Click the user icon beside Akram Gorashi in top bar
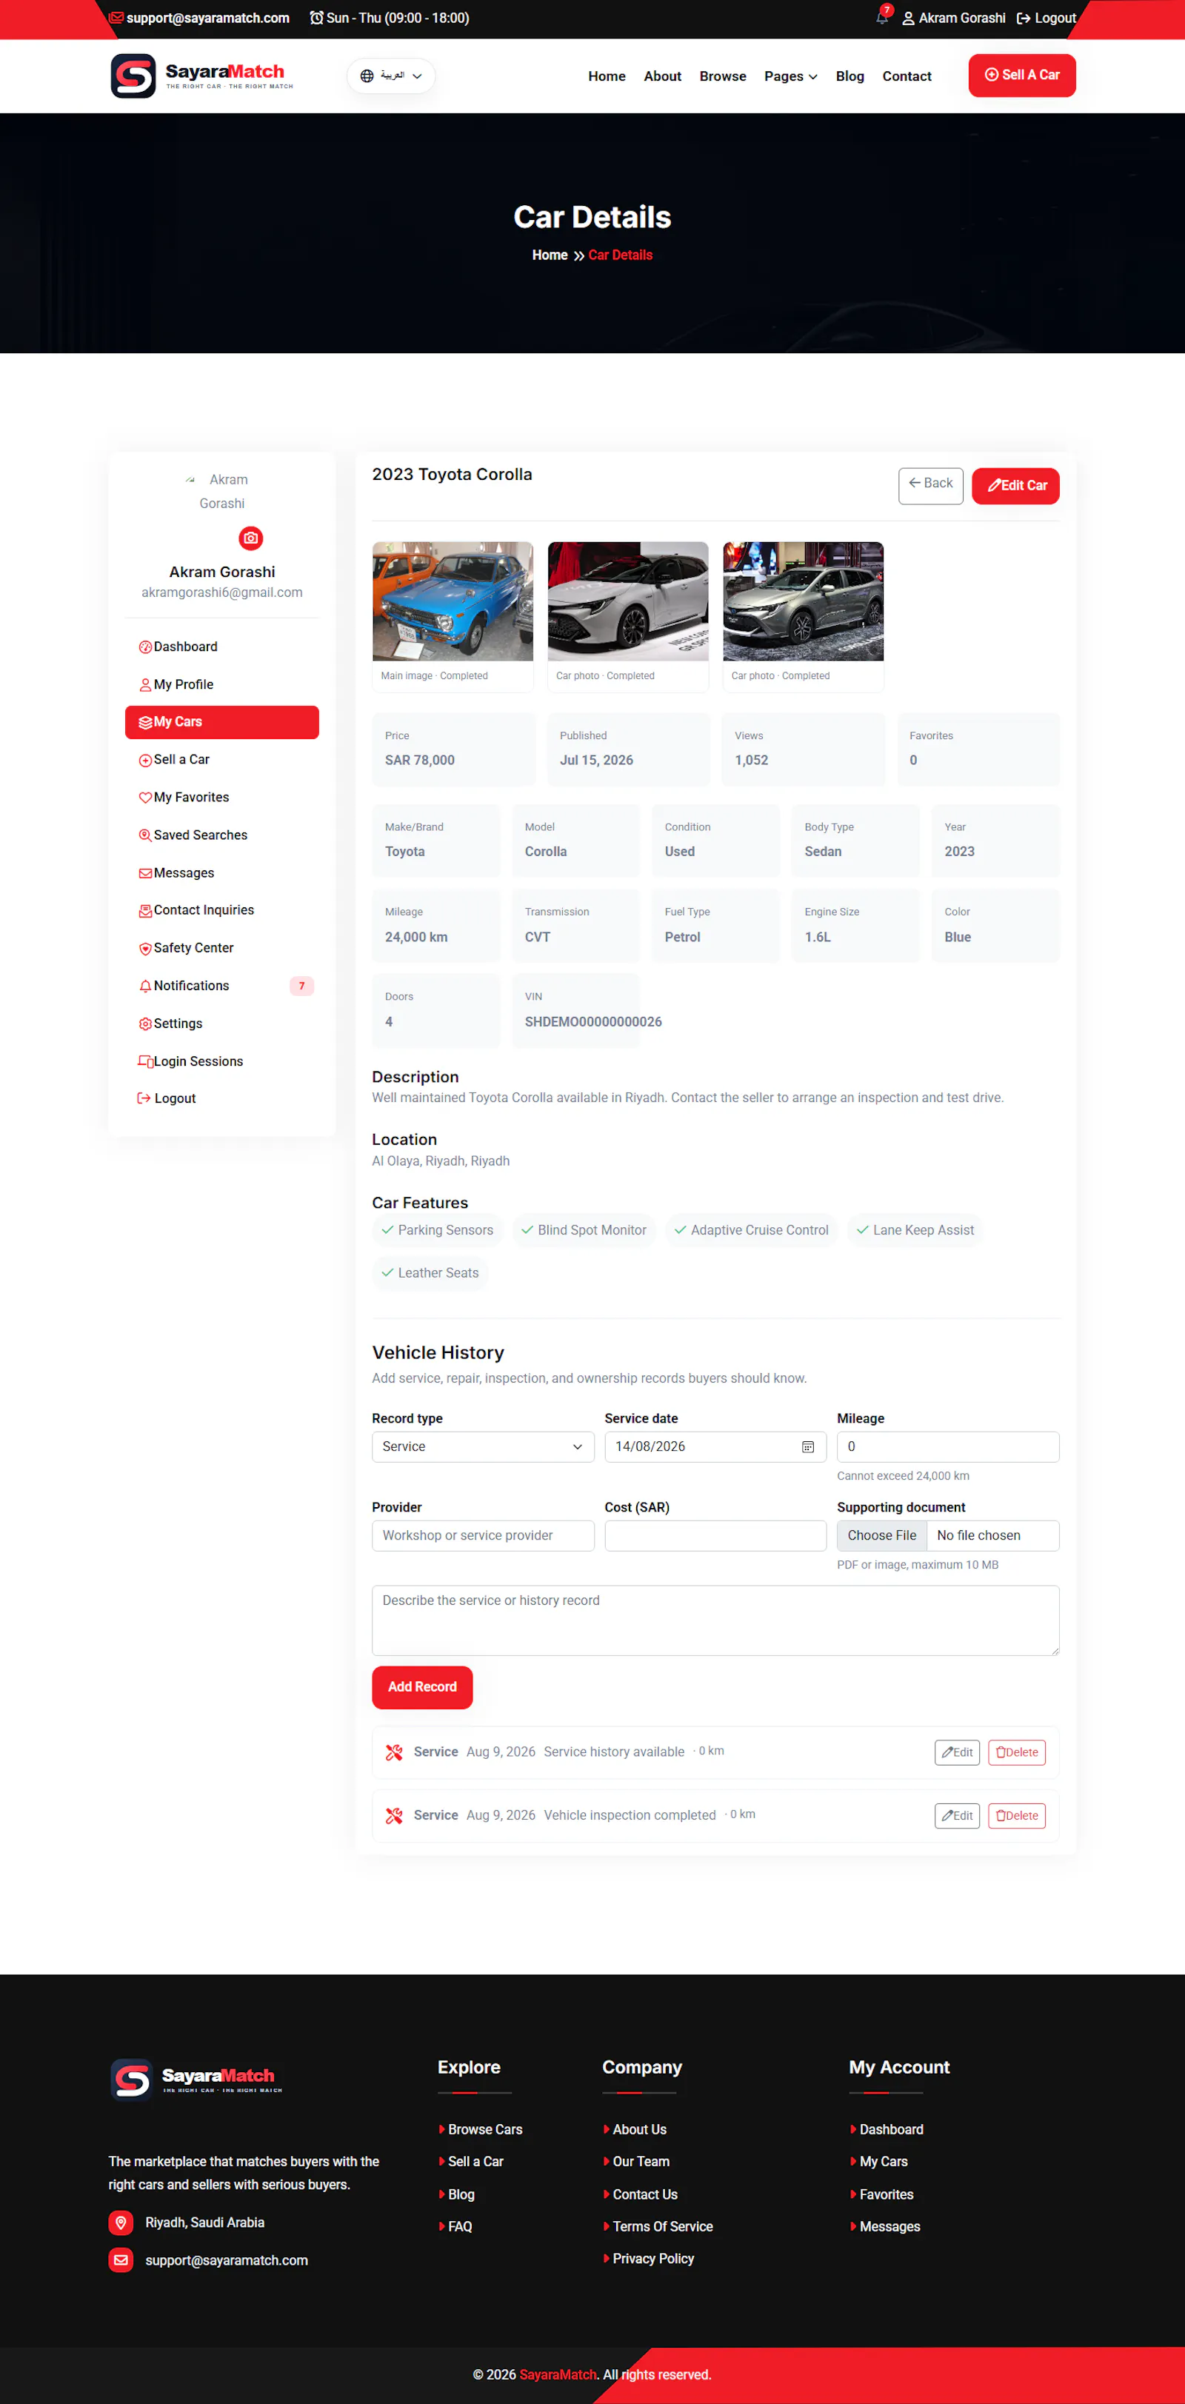Viewport: 1185px width, 2404px height. 908,19
